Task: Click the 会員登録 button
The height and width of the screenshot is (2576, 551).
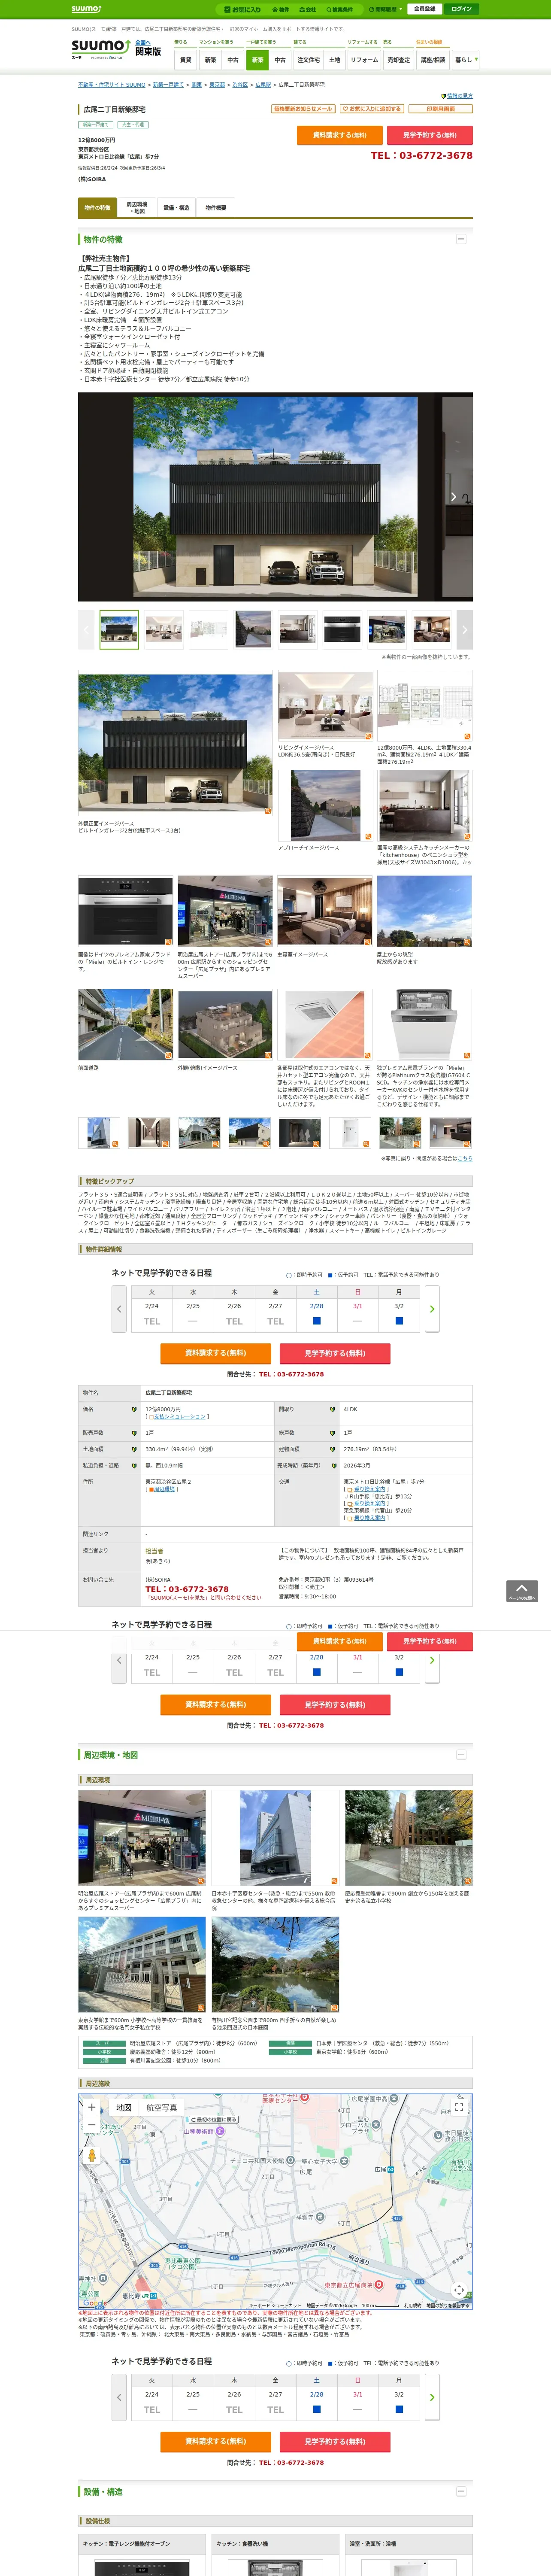Action: coord(424,9)
